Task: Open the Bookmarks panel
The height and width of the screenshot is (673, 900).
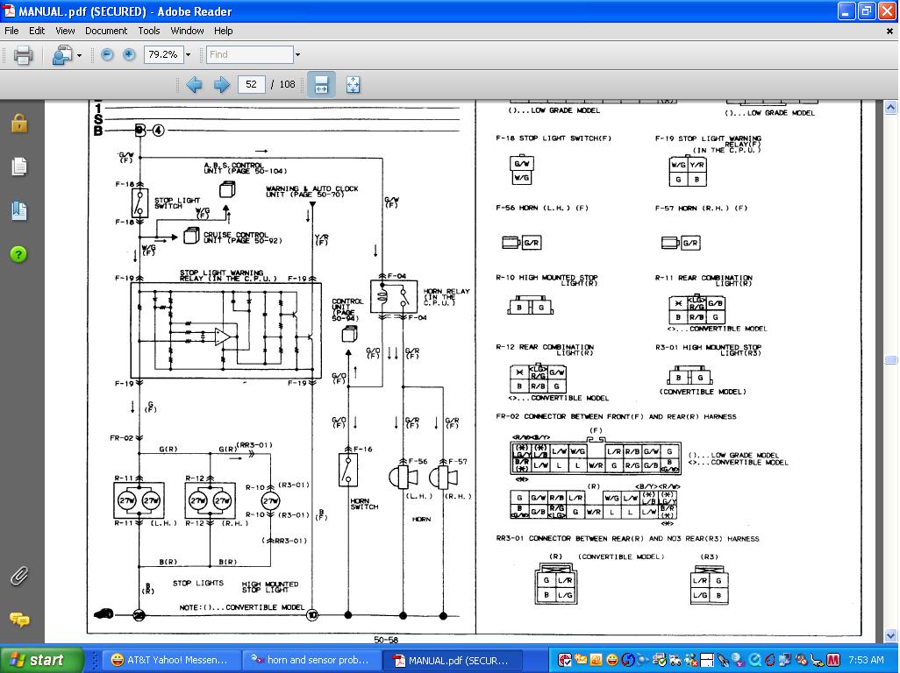Action: [x=18, y=210]
